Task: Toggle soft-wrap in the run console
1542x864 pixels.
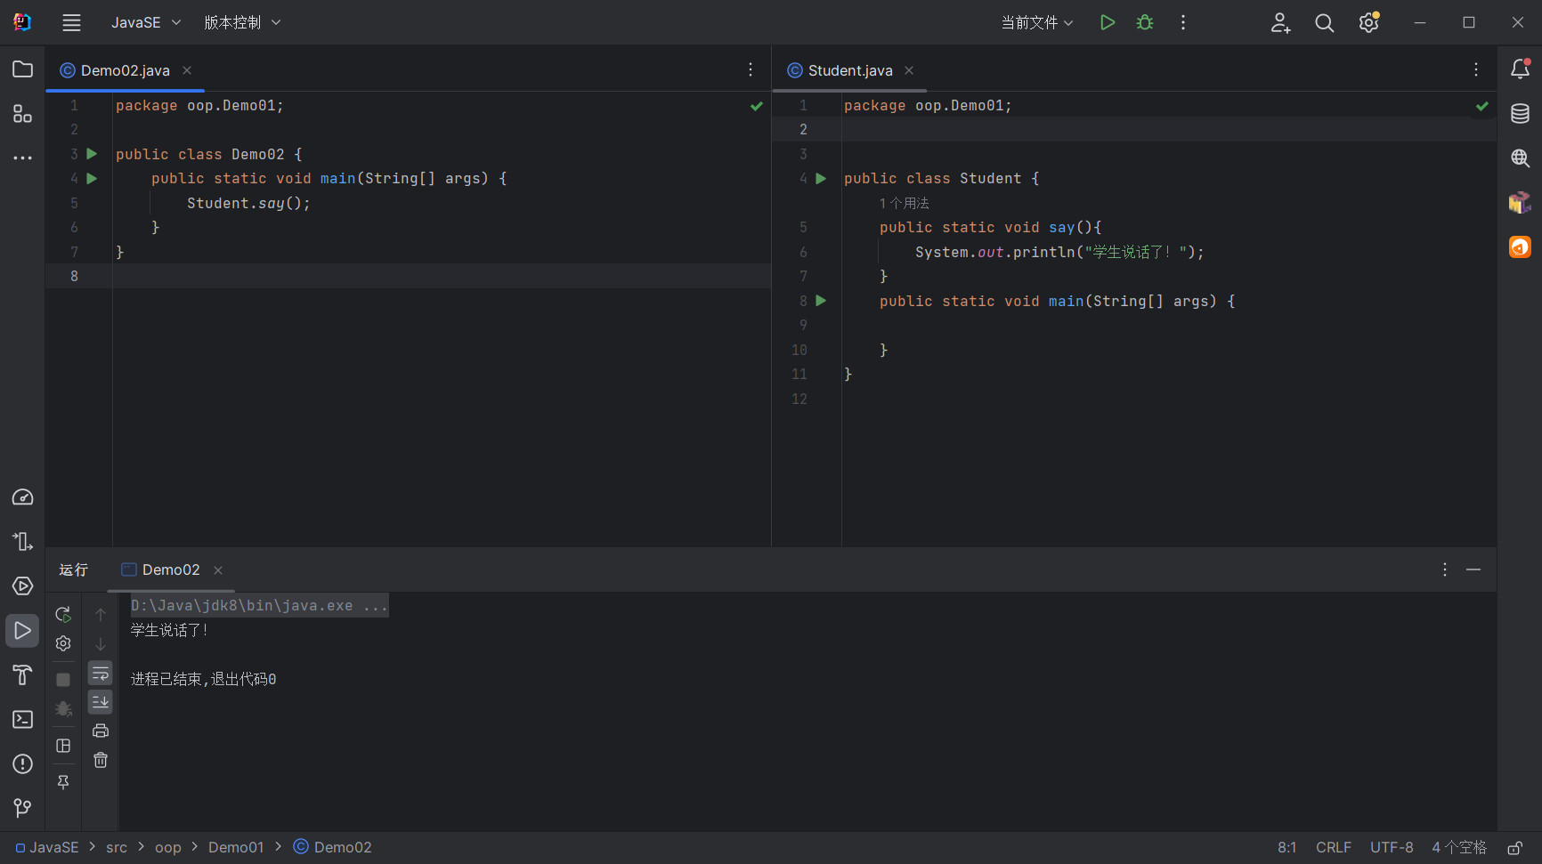Action: tap(101, 674)
